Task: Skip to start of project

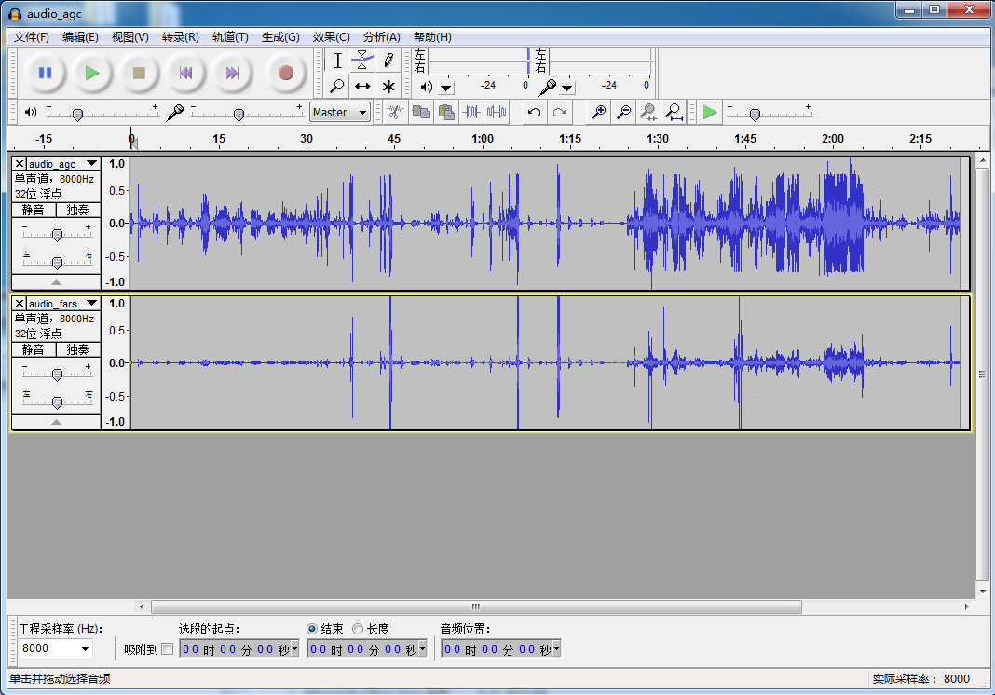Action: point(186,73)
